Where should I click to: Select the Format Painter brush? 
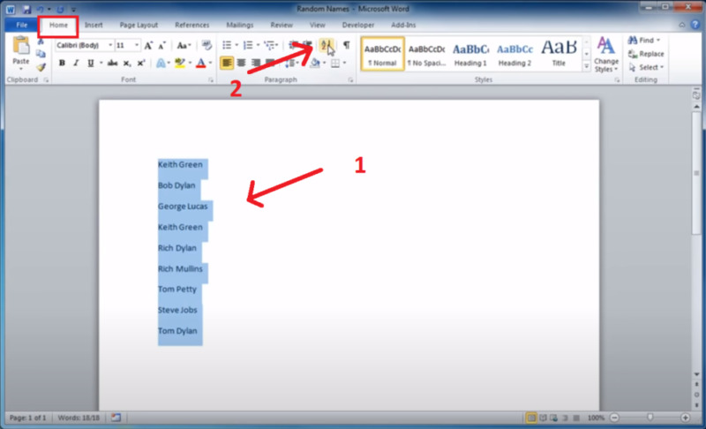[x=41, y=67]
